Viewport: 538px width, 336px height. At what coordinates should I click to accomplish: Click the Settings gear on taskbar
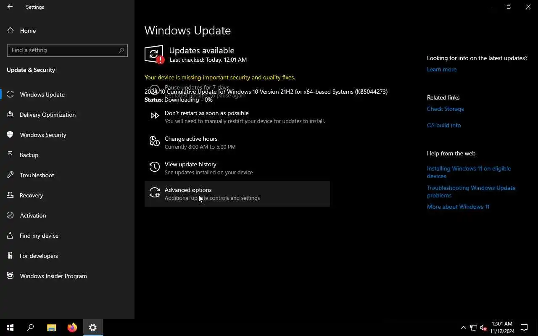[93, 328]
